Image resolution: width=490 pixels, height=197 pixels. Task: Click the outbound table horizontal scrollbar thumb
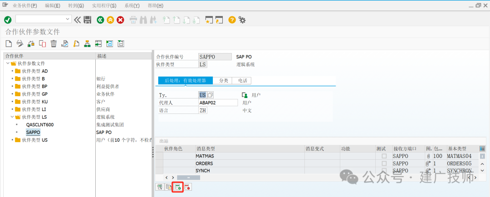click(188, 177)
